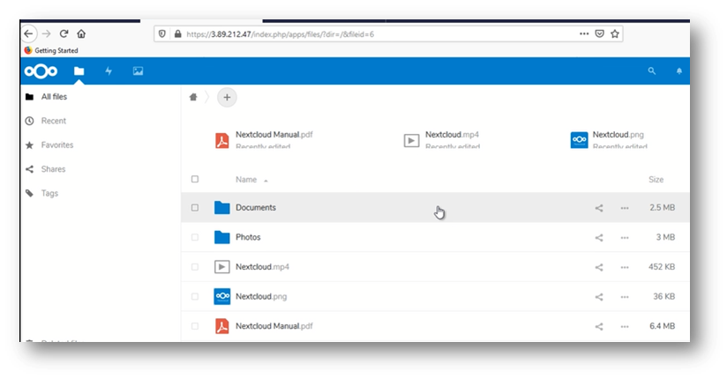This screenshot has height=379, width=727.
Task: Click the browser forward arrow
Action: coord(47,33)
